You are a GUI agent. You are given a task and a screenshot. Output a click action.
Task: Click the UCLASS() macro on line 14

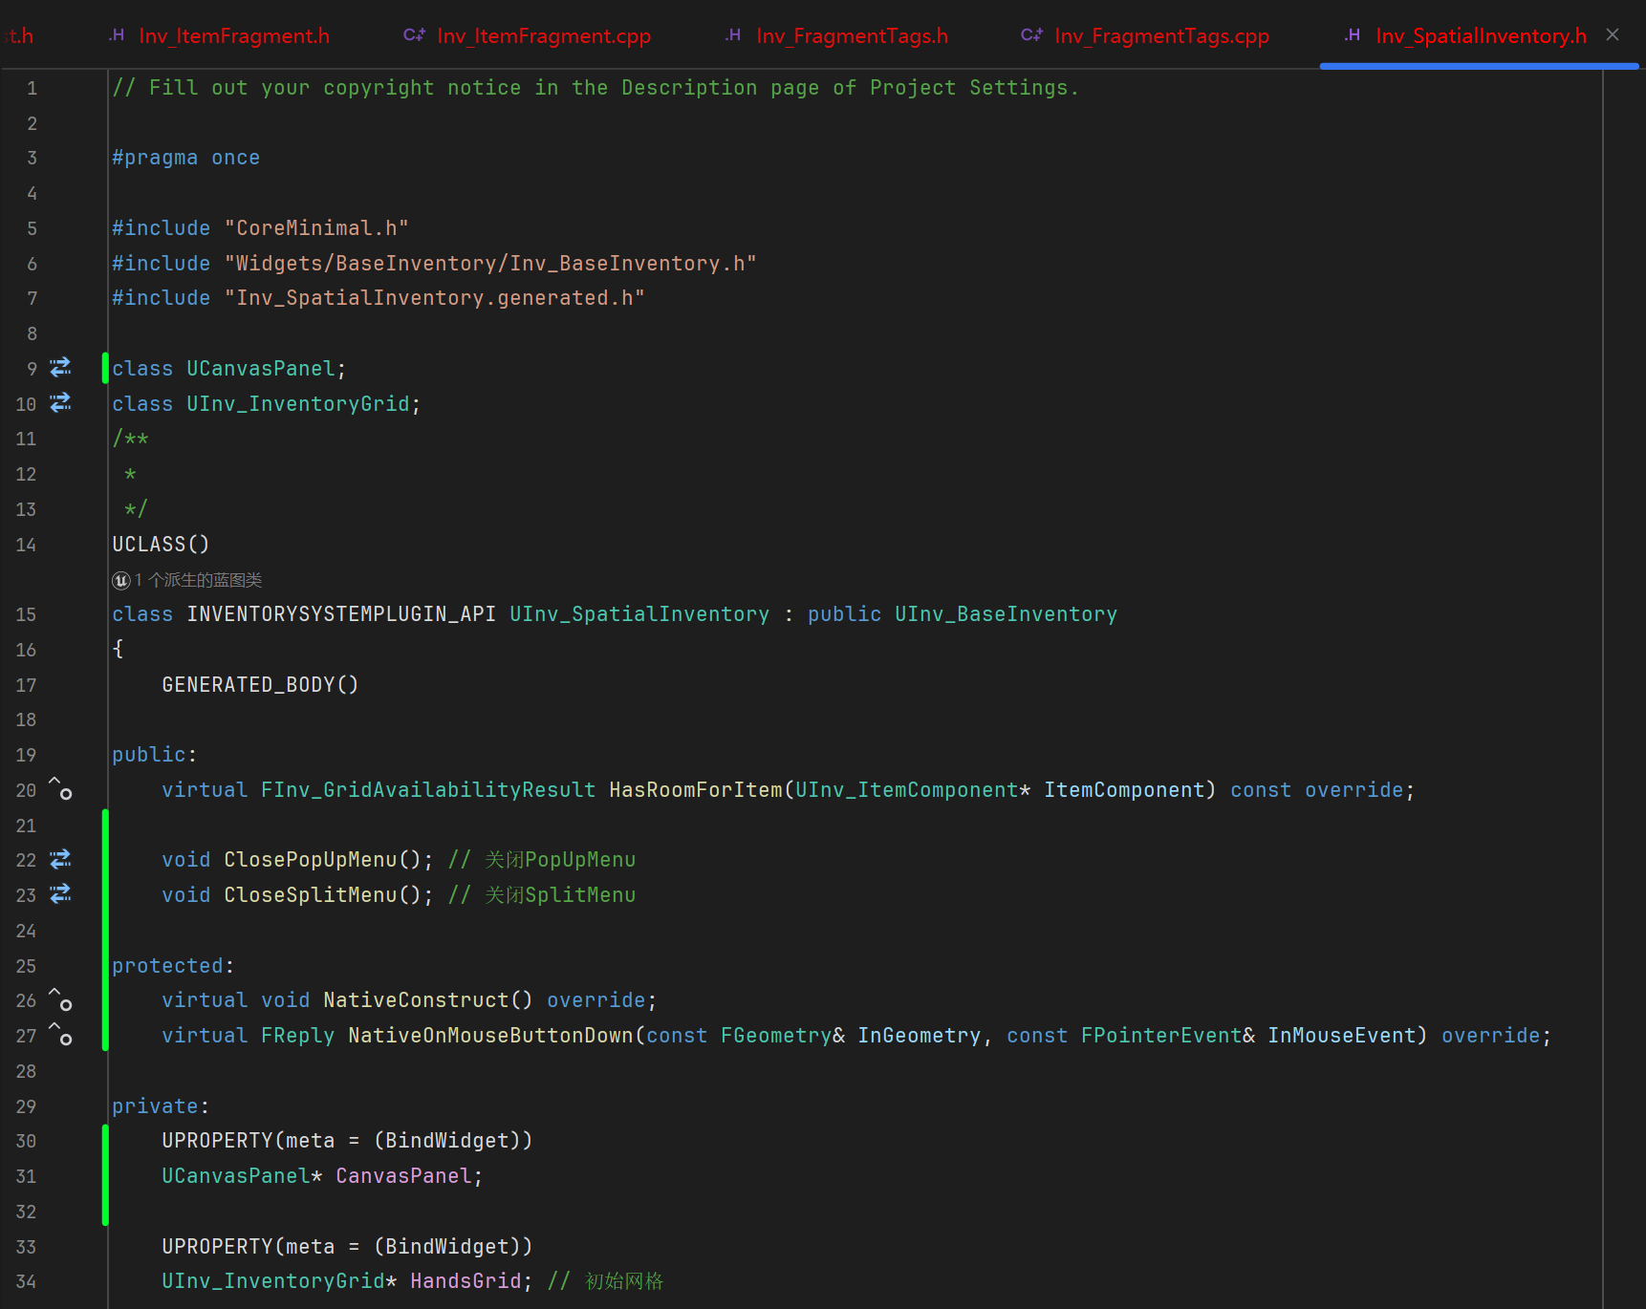coord(161,545)
